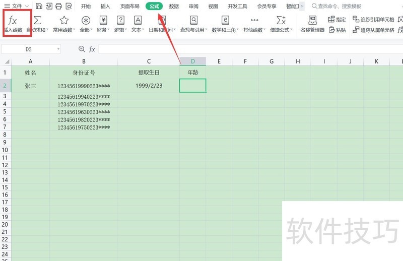The height and width of the screenshot is (261, 403).
Task: Click Trace Precedents (追踪引用单元格)
Action: (x=373, y=19)
